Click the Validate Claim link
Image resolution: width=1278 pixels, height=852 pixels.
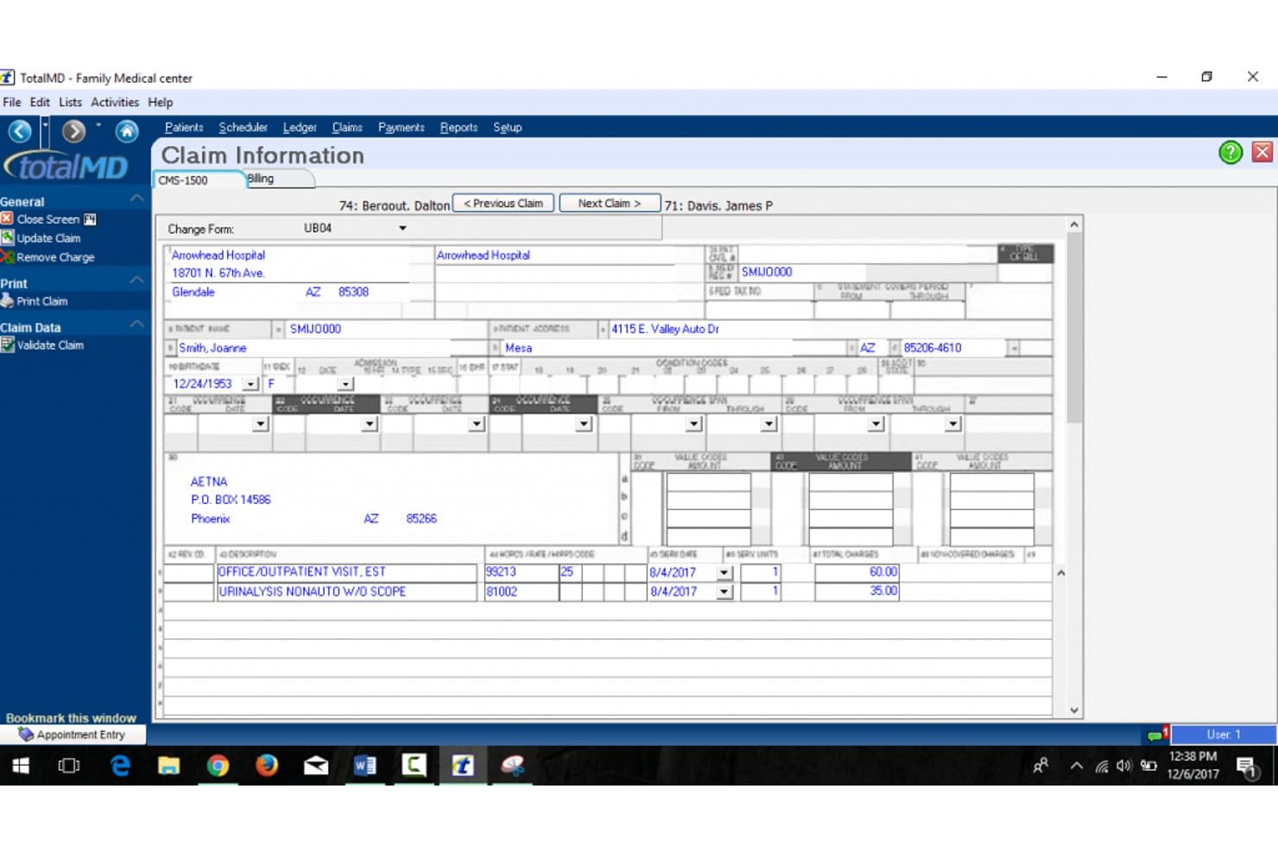50,345
